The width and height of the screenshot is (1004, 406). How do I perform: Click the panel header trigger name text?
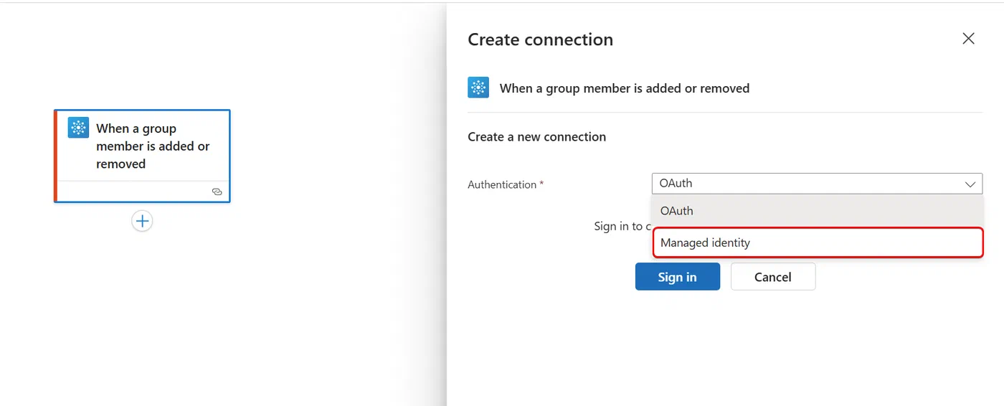[625, 88]
